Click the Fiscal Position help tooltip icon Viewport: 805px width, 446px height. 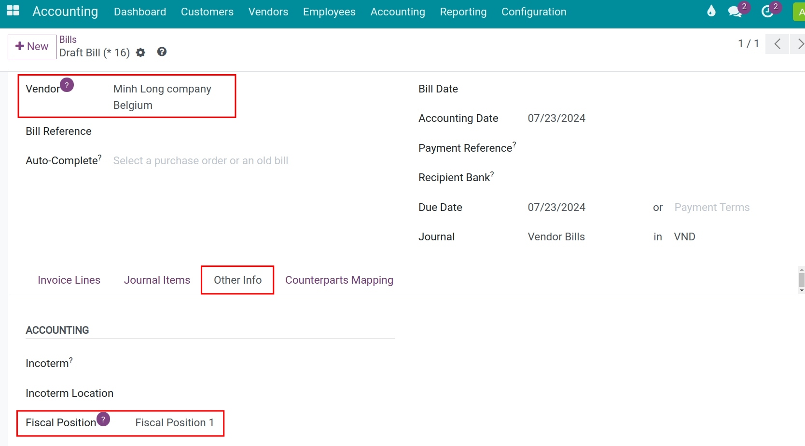103,419
